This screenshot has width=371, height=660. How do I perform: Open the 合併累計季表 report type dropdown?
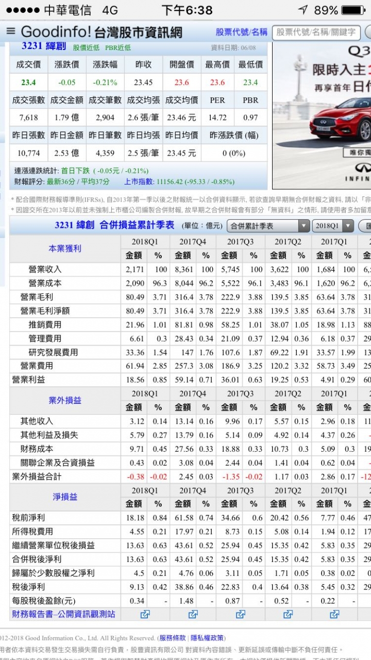(x=268, y=226)
